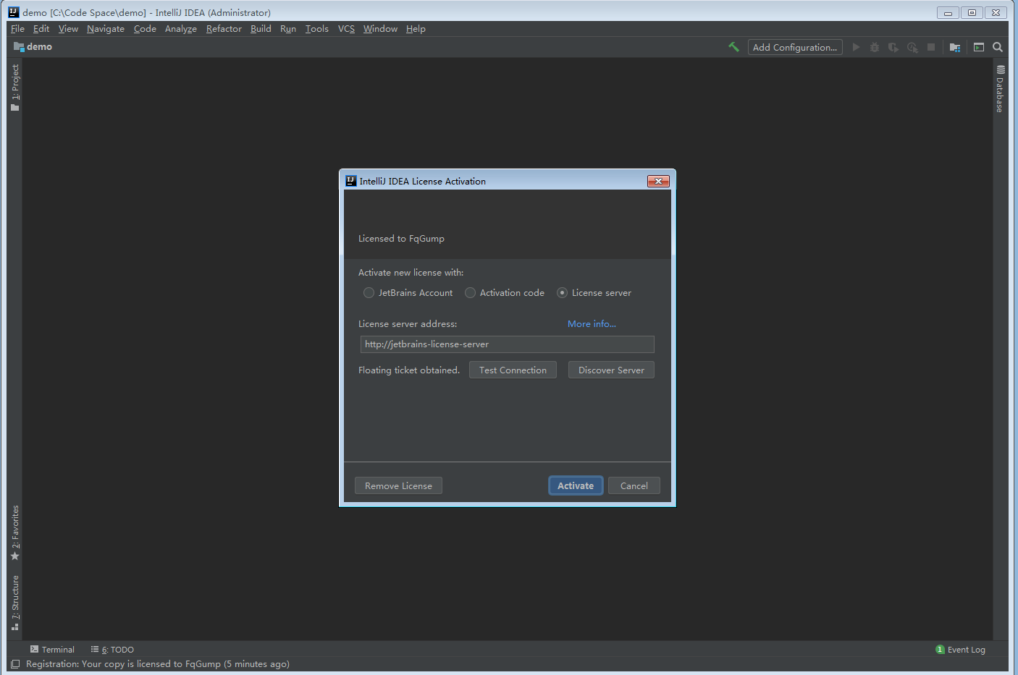Open the Terminal tool window

tap(52, 650)
